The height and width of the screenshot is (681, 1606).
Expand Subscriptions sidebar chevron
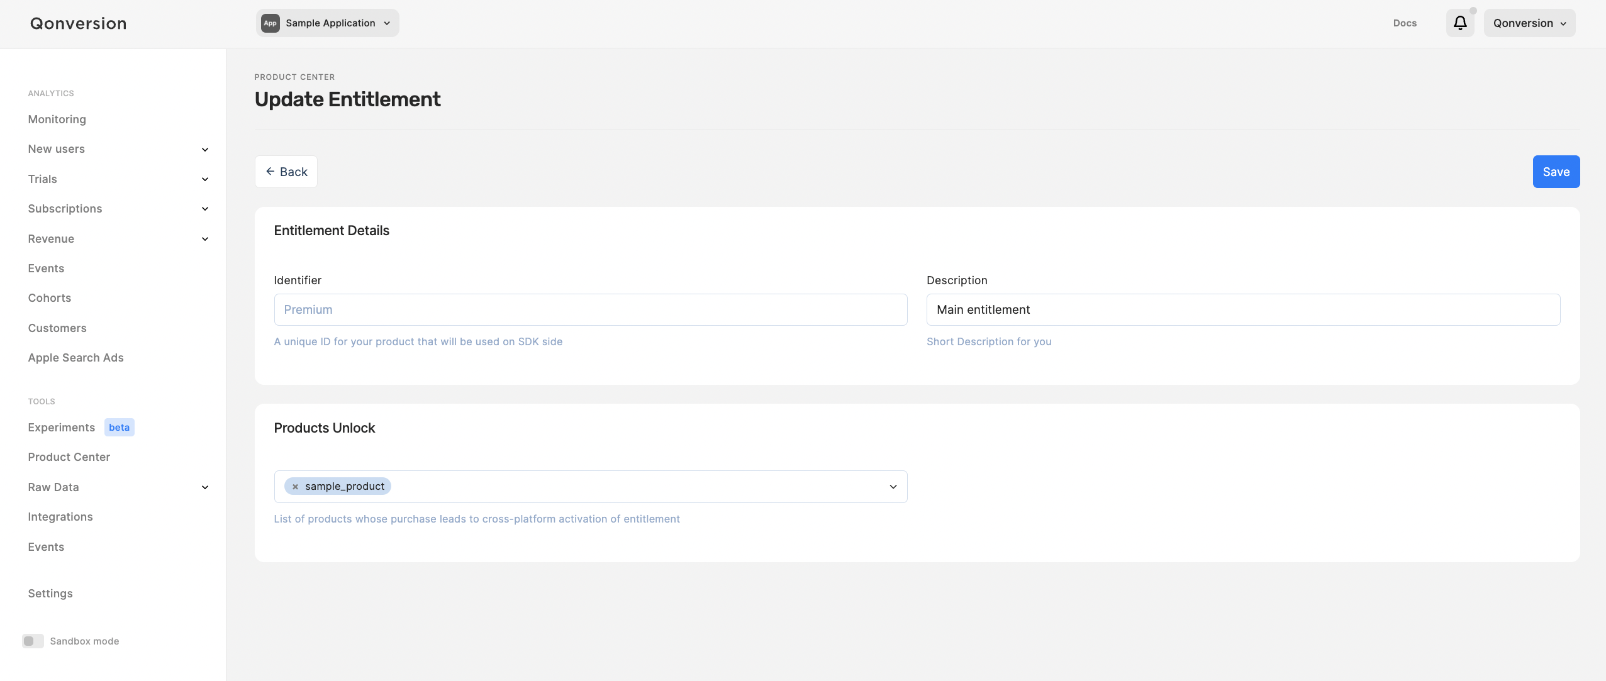pyautogui.click(x=204, y=209)
